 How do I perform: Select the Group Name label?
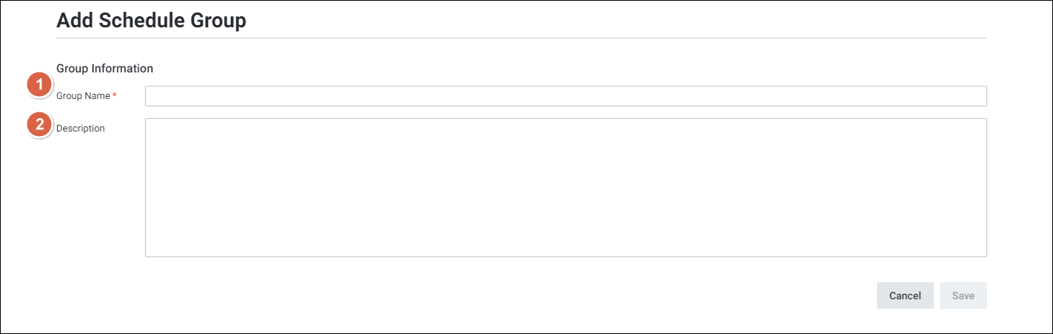83,96
